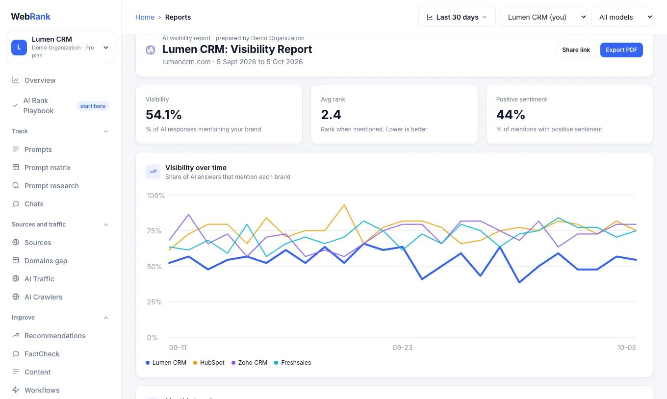Click the Visibility 54.1% metric card
The image size is (667, 399).
coord(219,115)
